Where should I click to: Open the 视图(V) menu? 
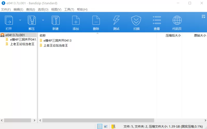pyautogui.click(x=56, y=10)
